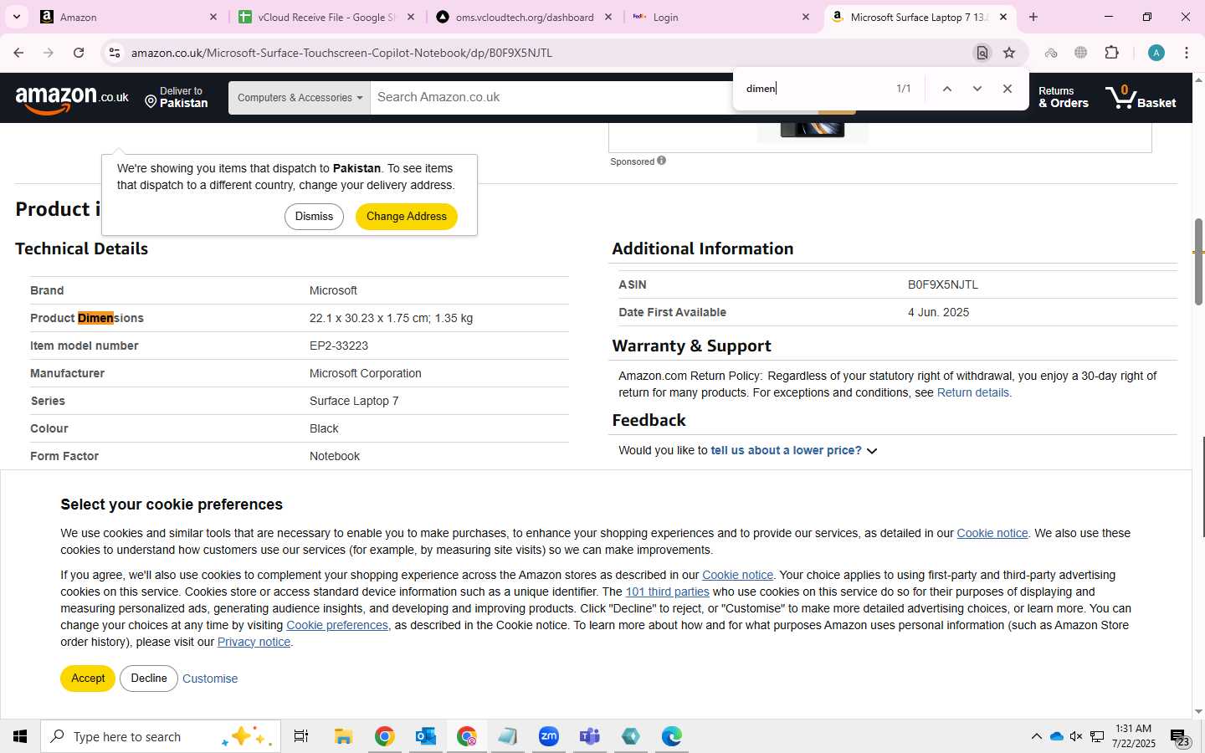This screenshot has height=753, width=1205.
Task: Jump to next find result
Action: 977,89
